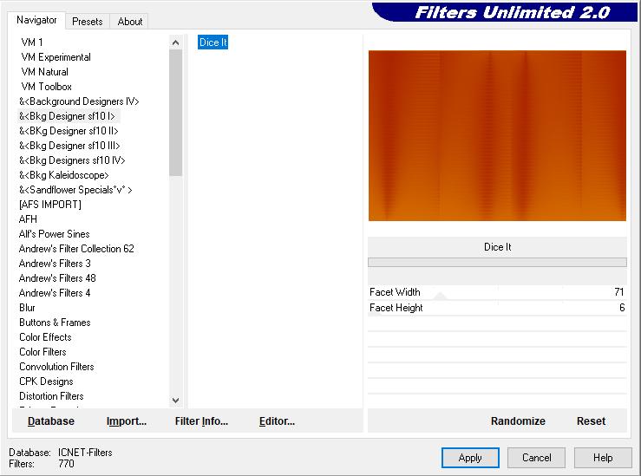
Task: Select Andrew's Filters 4 category
Action: point(55,292)
